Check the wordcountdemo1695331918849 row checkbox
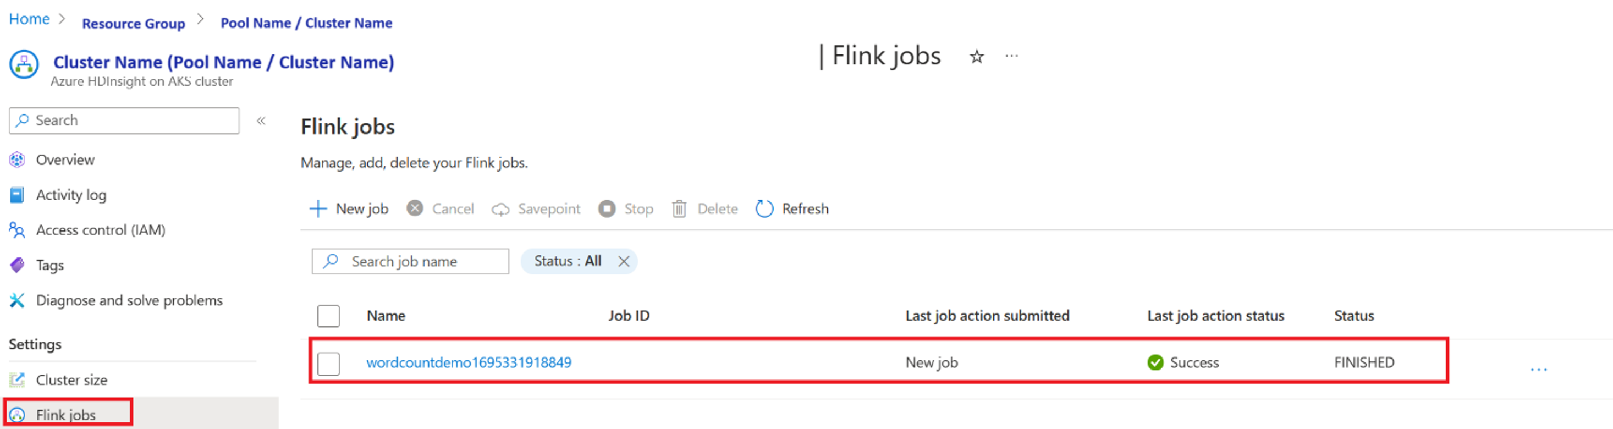Viewport: 1613px width, 429px height. pos(328,363)
